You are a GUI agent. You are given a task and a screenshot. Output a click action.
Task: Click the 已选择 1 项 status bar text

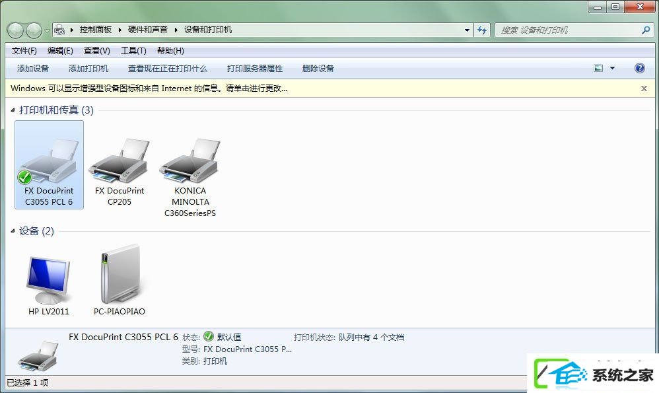click(27, 382)
